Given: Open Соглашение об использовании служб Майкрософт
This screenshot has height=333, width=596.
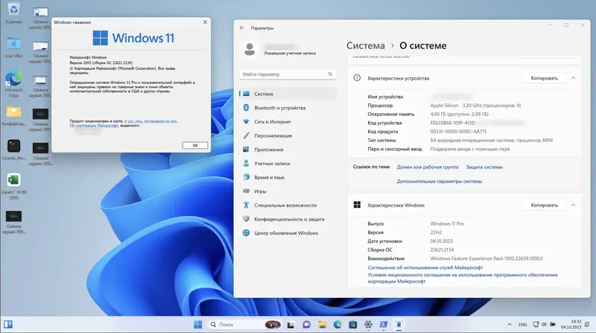Looking at the screenshot, I should pyautogui.click(x=425, y=268).
